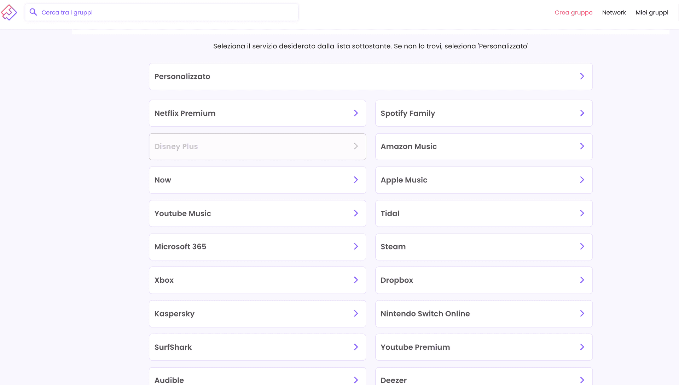The width and height of the screenshot is (679, 385).
Task: Choose the Spotify Family service
Action: click(484, 113)
